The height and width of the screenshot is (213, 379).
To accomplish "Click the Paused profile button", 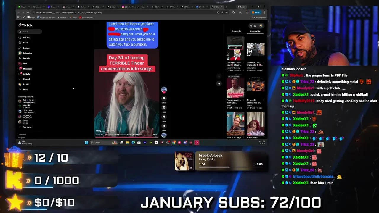I will pos(256,12).
